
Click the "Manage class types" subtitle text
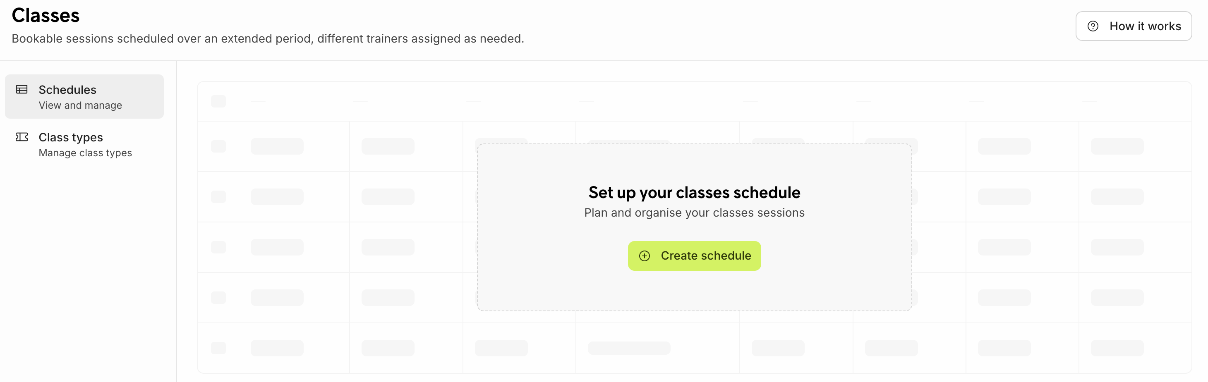[85, 153]
